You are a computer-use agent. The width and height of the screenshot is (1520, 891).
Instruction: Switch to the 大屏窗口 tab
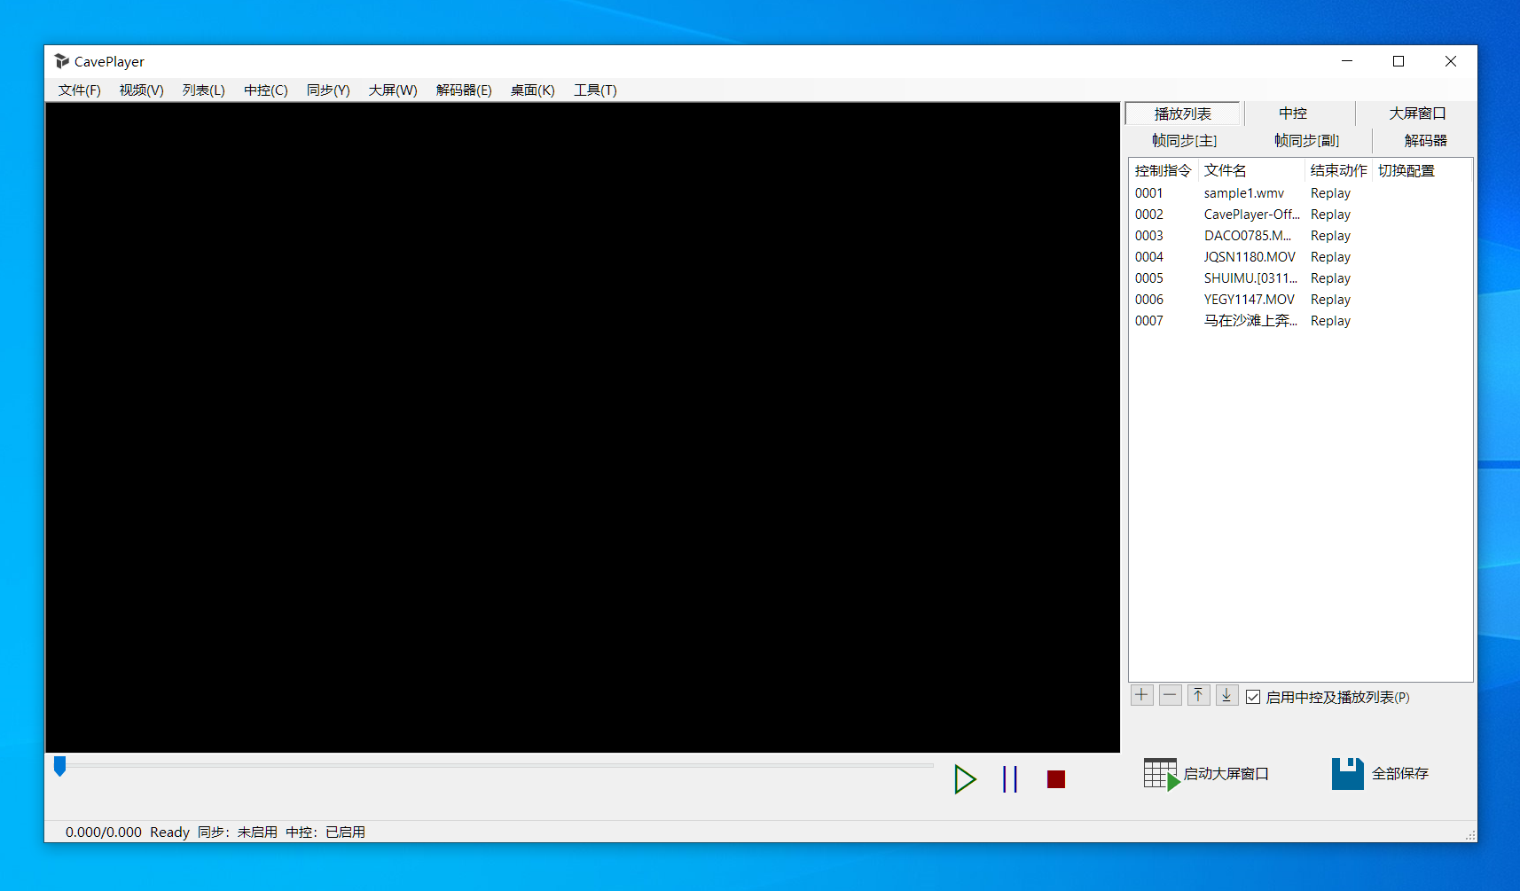tap(1417, 113)
